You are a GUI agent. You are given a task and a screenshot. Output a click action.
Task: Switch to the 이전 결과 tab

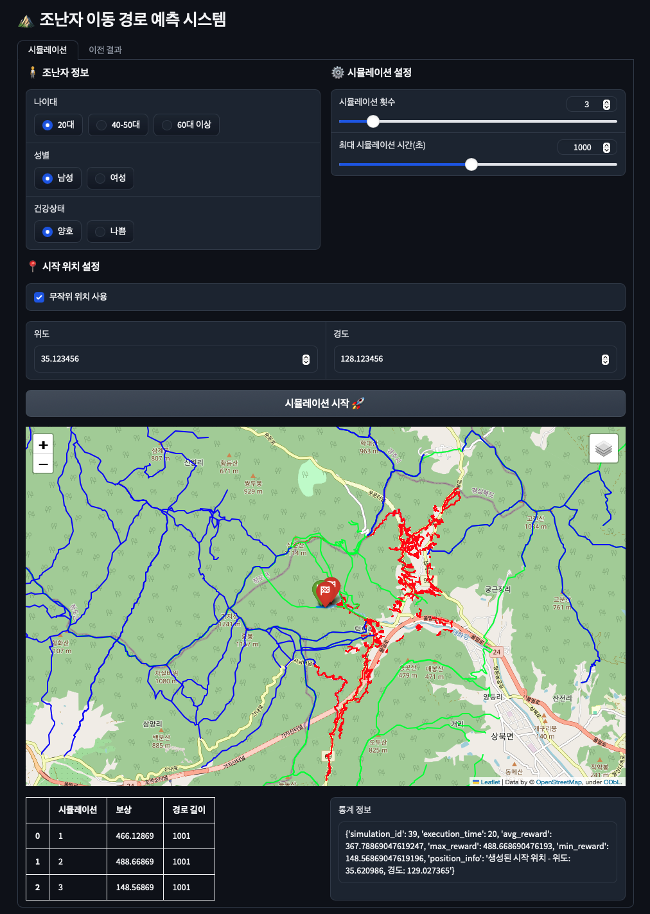[105, 49]
